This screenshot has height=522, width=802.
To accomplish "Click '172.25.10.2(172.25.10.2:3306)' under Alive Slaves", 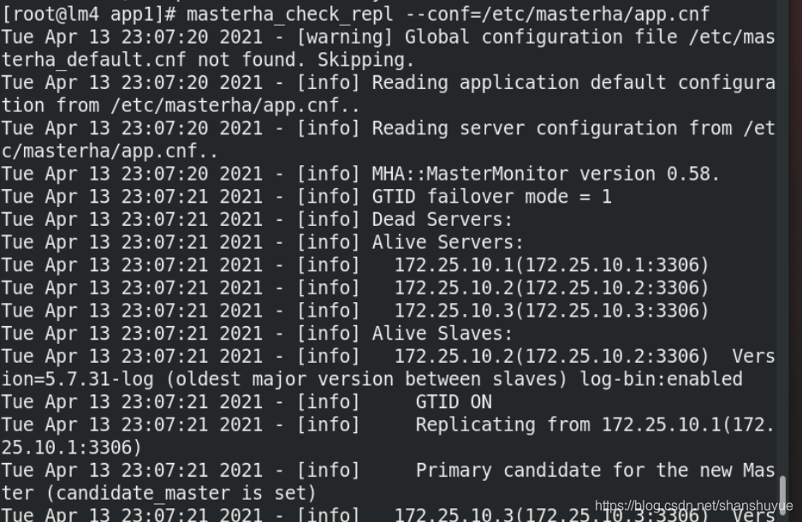I will (x=551, y=356).
